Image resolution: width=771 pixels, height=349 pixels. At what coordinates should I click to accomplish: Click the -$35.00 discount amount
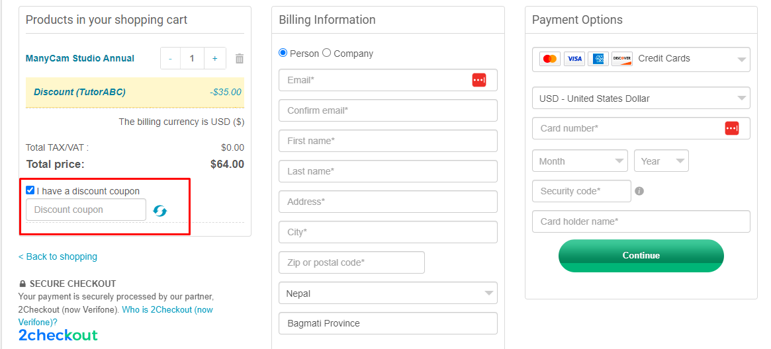225,92
